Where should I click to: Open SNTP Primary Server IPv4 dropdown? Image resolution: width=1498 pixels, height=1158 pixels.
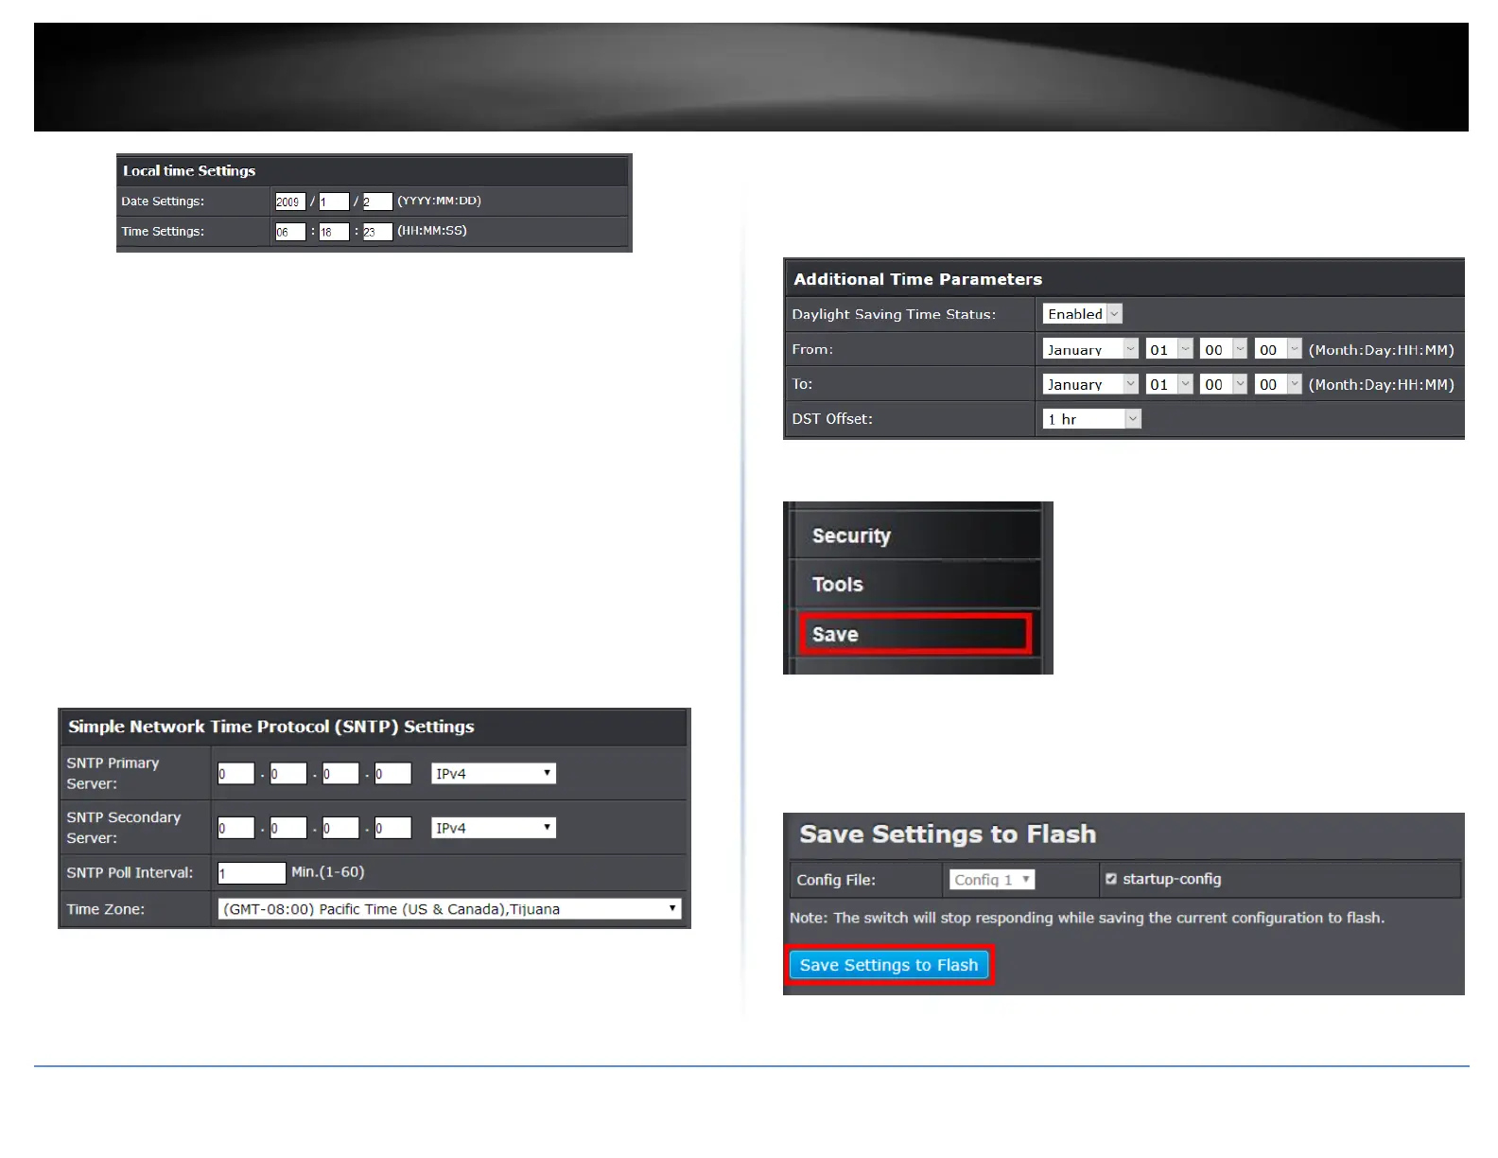[494, 774]
